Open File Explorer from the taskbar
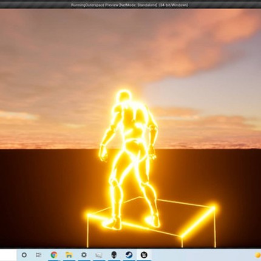 coord(69,255)
